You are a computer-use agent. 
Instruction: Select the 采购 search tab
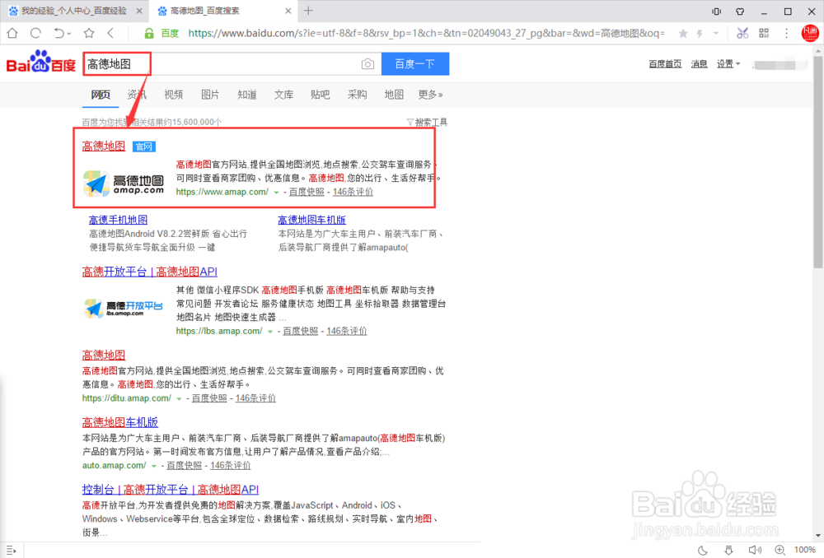357,95
